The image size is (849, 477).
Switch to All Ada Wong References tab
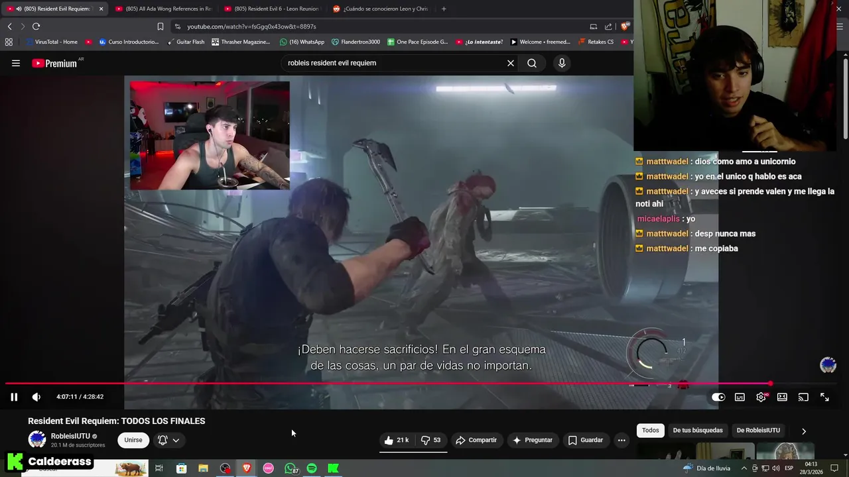(x=163, y=9)
